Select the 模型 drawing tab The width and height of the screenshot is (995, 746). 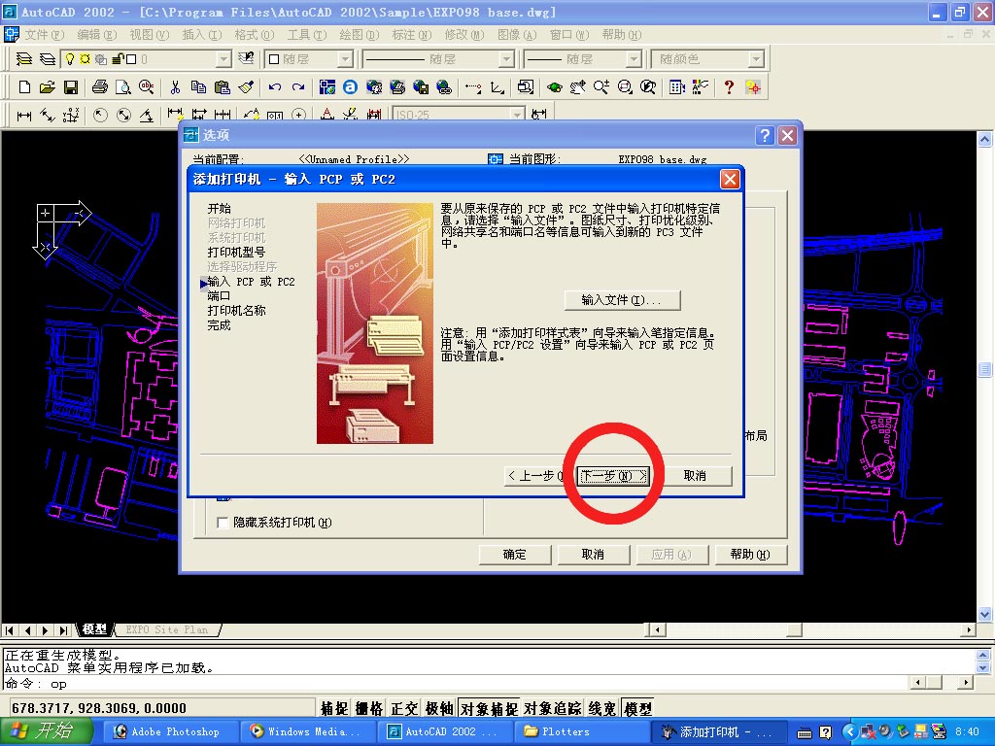pyautogui.click(x=94, y=629)
